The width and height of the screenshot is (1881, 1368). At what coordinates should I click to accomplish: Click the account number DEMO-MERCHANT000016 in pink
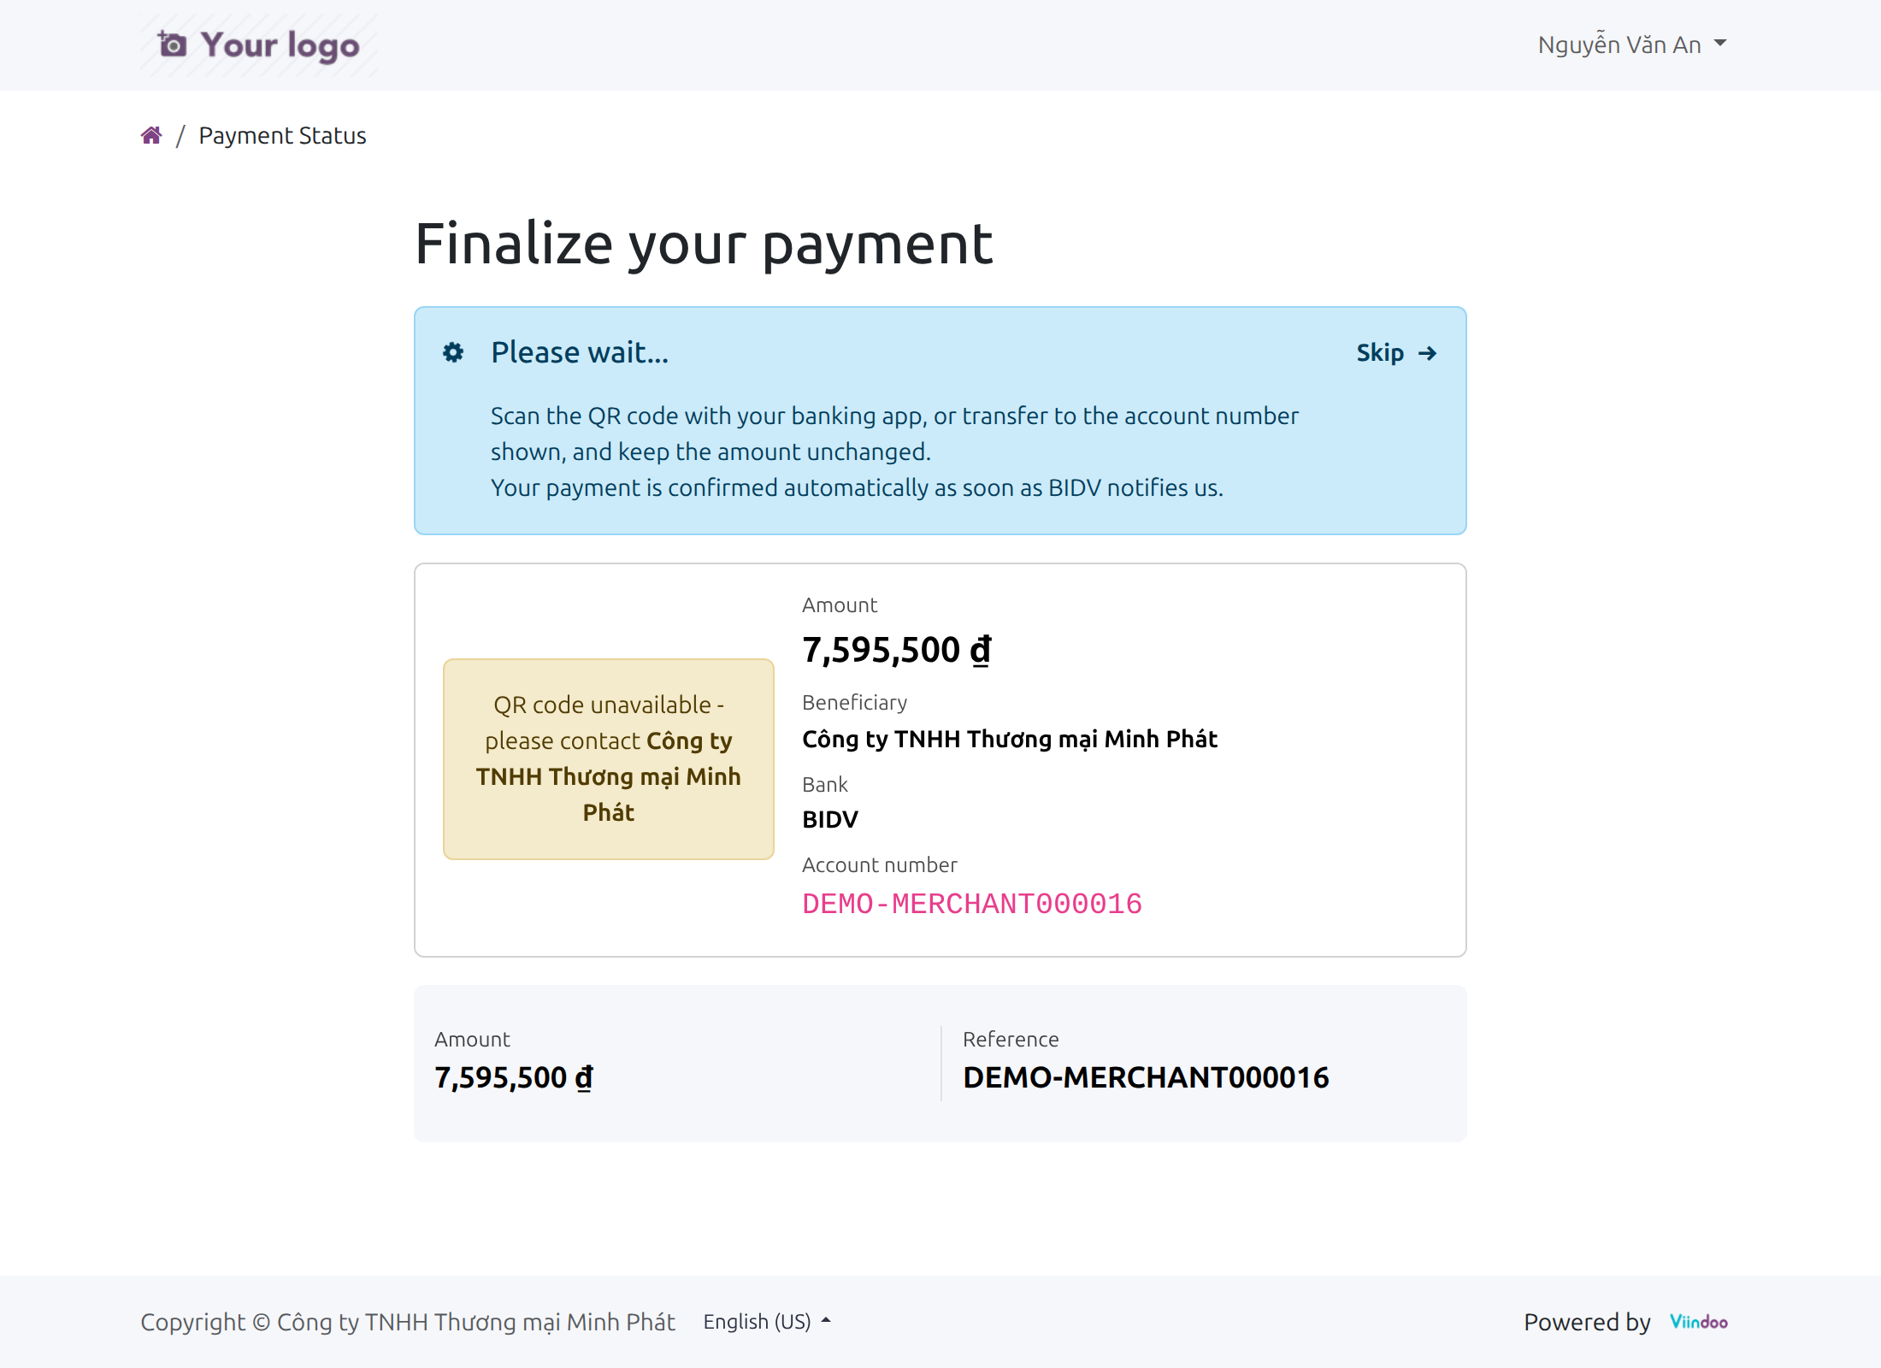click(x=972, y=904)
